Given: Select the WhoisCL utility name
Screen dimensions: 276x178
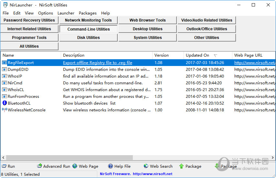Looking at the screenshot, I should click(x=16, y=89).
